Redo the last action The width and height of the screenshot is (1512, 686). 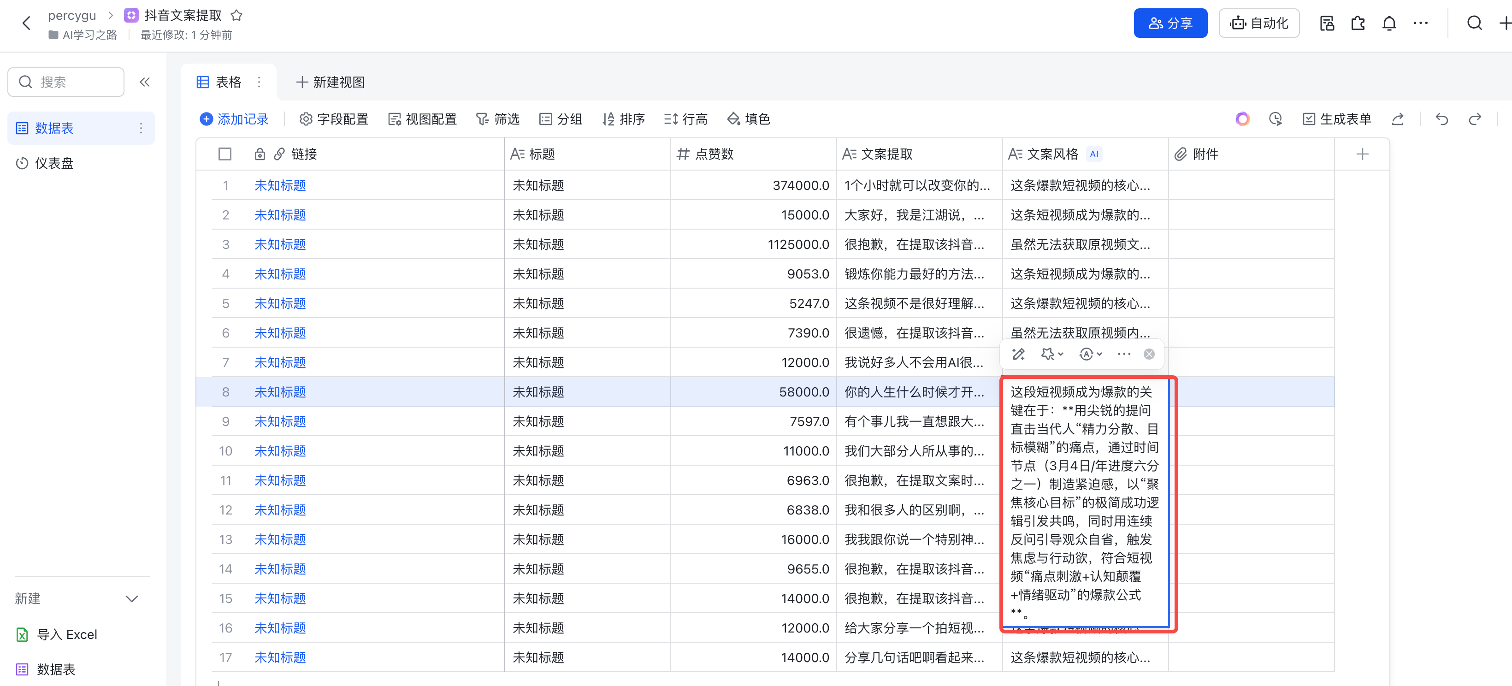point(1475,119)
